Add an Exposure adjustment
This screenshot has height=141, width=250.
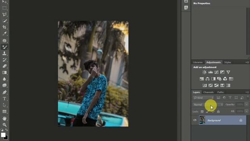pyautogui.click(x=222, y=72)
